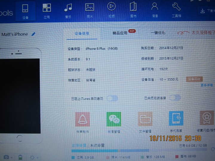Viewport: 215px width, 161px height.
Task: Launch 文件管理 file manager
Action: point(145,122)
